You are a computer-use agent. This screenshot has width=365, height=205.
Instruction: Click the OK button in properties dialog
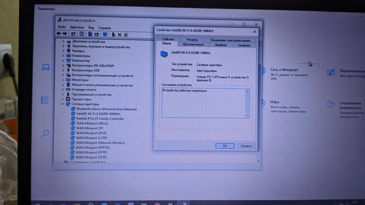(x=225, y=146)
